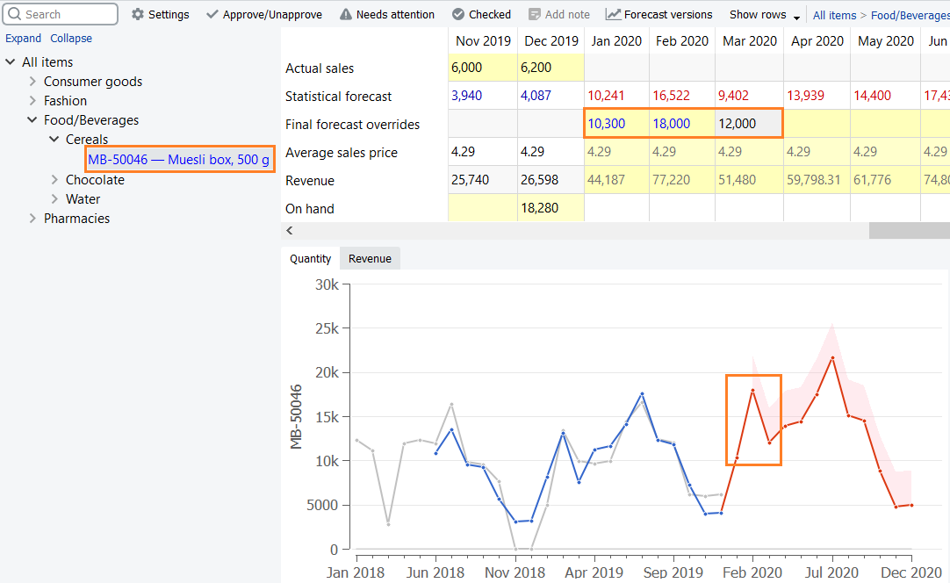Click the Add note icon
Viewport: 950px width, 583px height.
click(535, 15)
